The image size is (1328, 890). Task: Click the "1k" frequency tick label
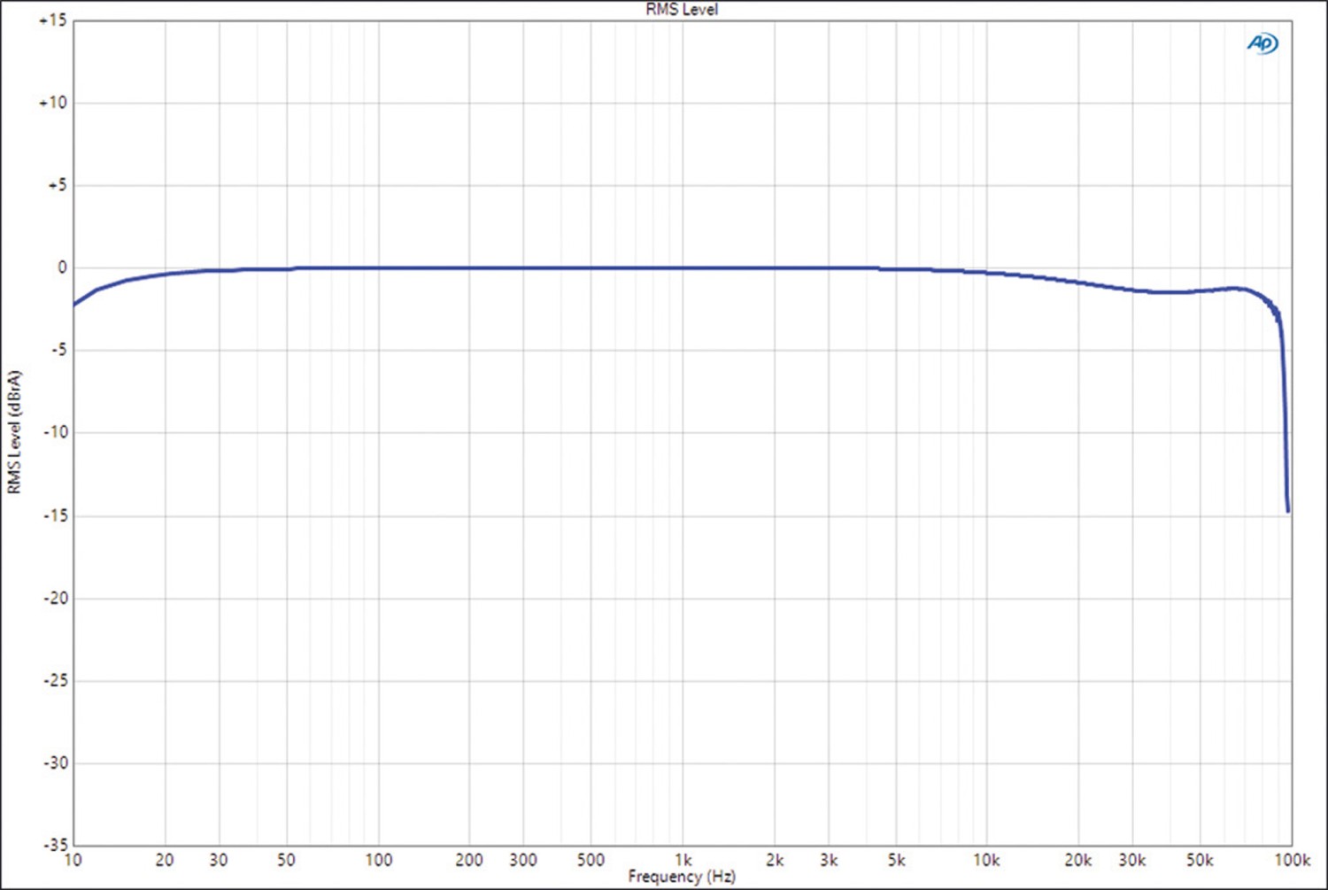683,860
